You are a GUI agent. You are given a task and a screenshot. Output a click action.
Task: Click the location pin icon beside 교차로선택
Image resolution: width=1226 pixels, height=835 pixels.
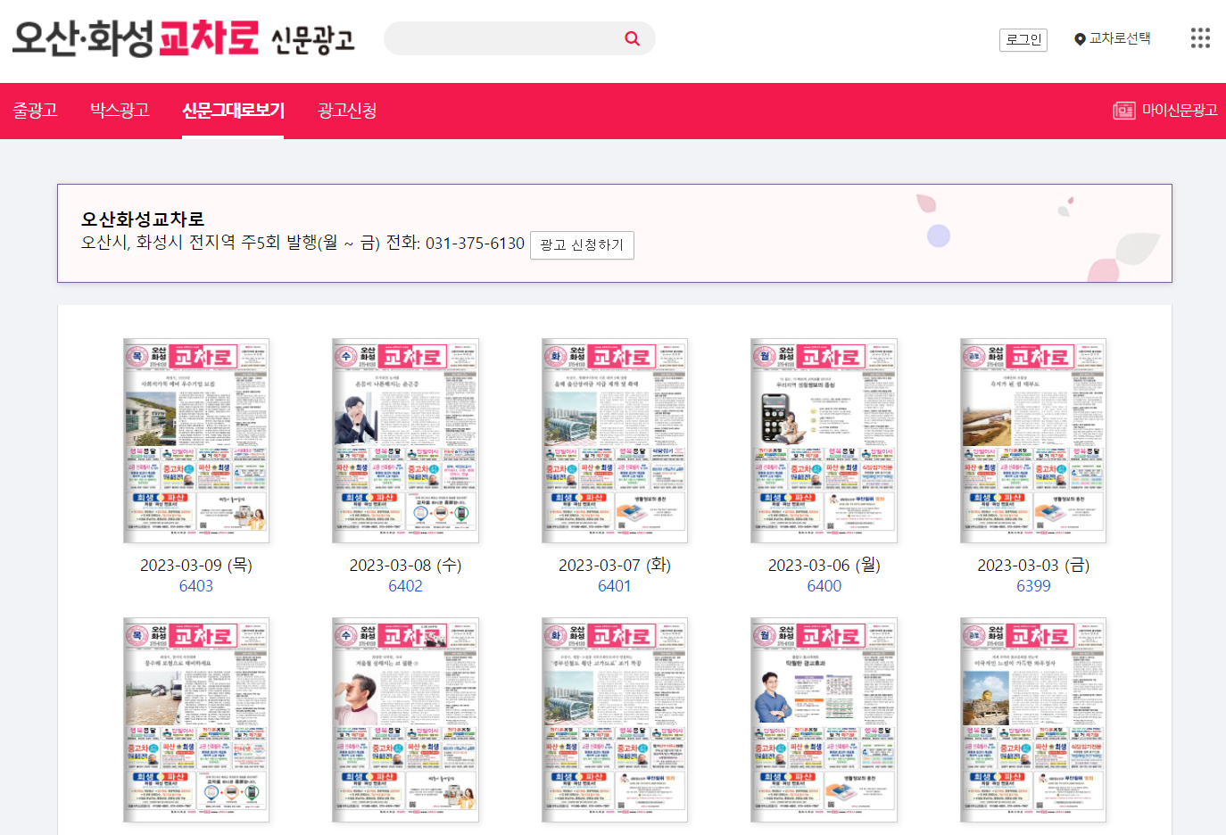tap(1080, 39)
